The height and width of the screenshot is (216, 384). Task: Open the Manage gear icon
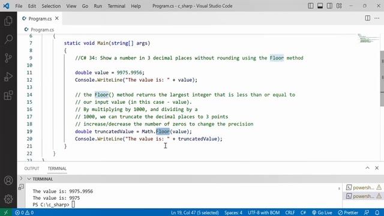click(x=8, y=199)
